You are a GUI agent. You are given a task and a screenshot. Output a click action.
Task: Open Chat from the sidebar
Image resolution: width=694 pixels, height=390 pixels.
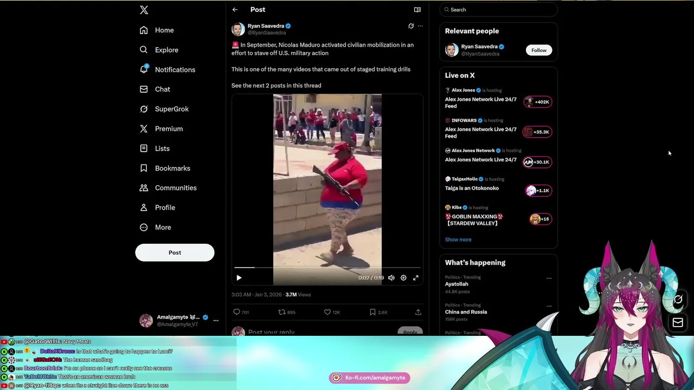156,89
